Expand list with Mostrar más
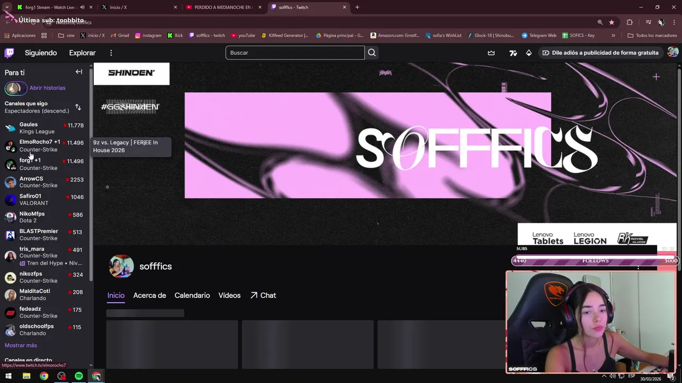 tap(21, 345)
